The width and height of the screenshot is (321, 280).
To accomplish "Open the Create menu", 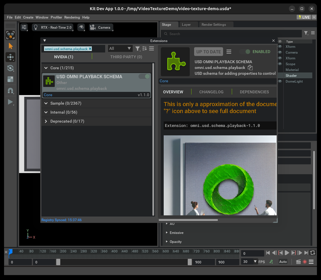I will pyautogui.click(x=28, y=17).
